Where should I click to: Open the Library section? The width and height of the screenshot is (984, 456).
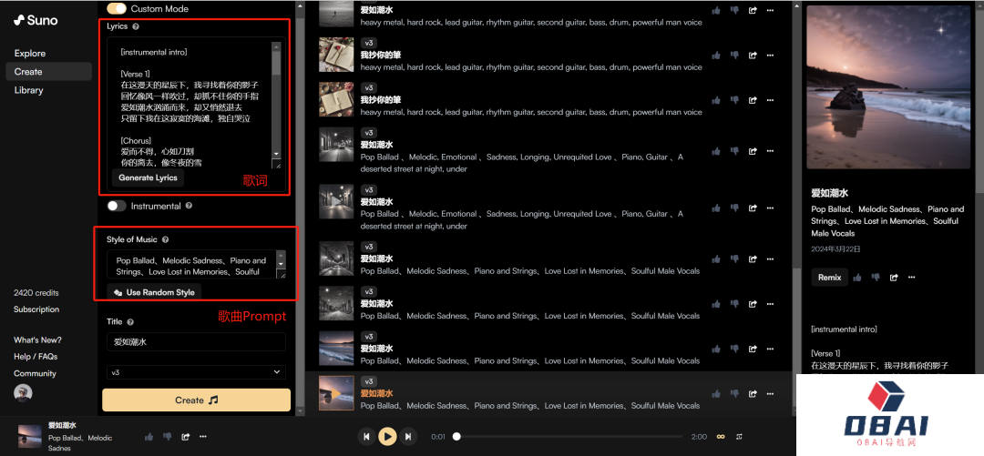click(x=28, y=90)
